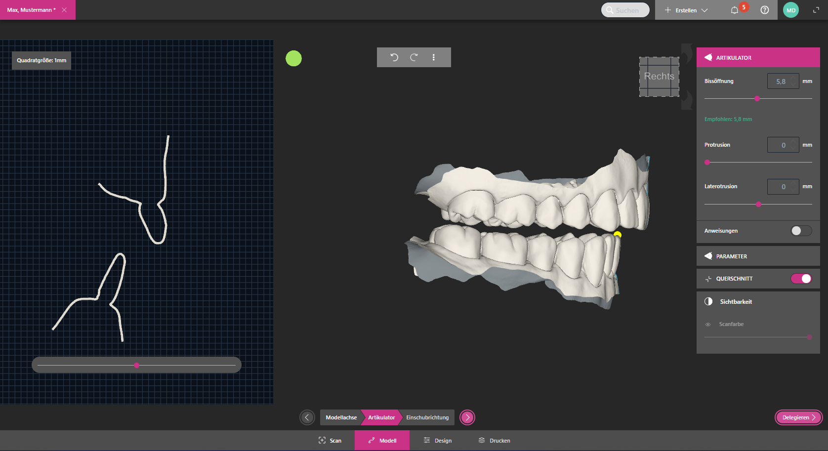Open the Erstellen dropdown
828x451 pixels.
(686, 10)
